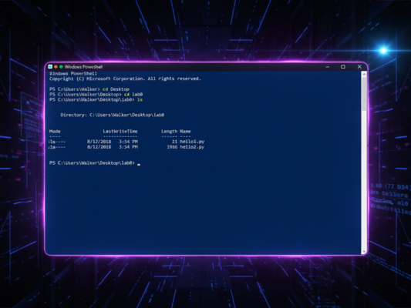Click the 'Windows PowerShell' title text

pos(83,67)
